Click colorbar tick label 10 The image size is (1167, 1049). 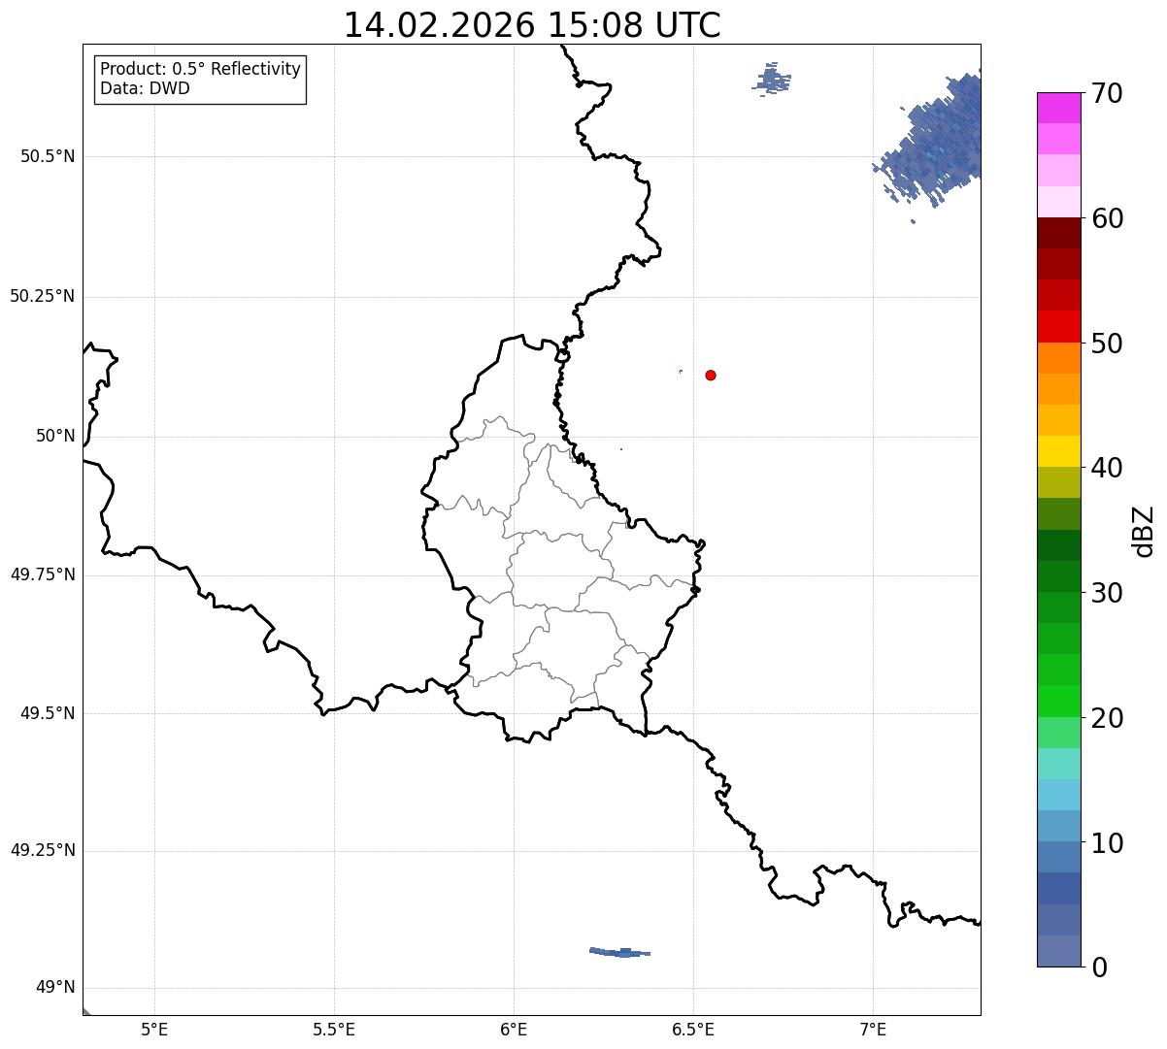tap(1107, 843)
